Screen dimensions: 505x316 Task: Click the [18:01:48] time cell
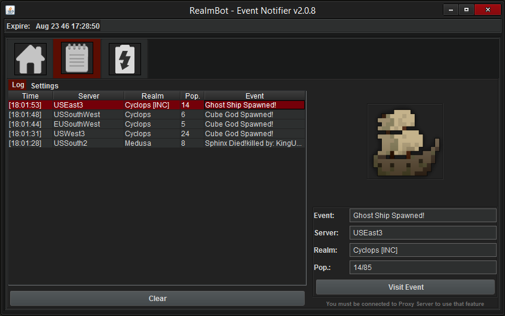pyautogui.click(x=30, y=115)
